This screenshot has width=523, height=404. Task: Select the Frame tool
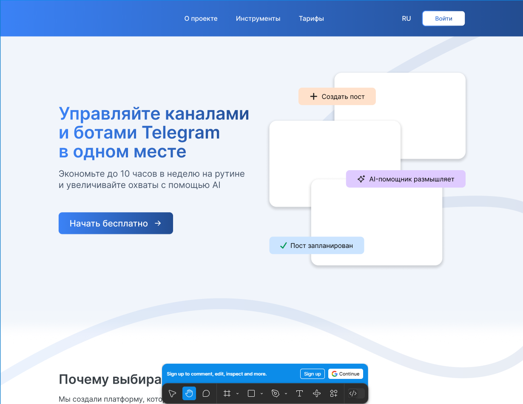click(227, 393)
